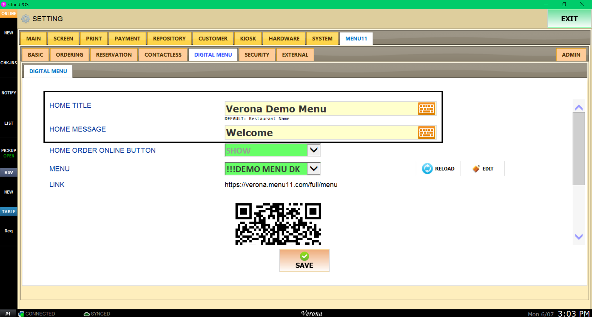592x317 pixels.
Task: Go to the CUSTOMER tab
Action: 213,39
